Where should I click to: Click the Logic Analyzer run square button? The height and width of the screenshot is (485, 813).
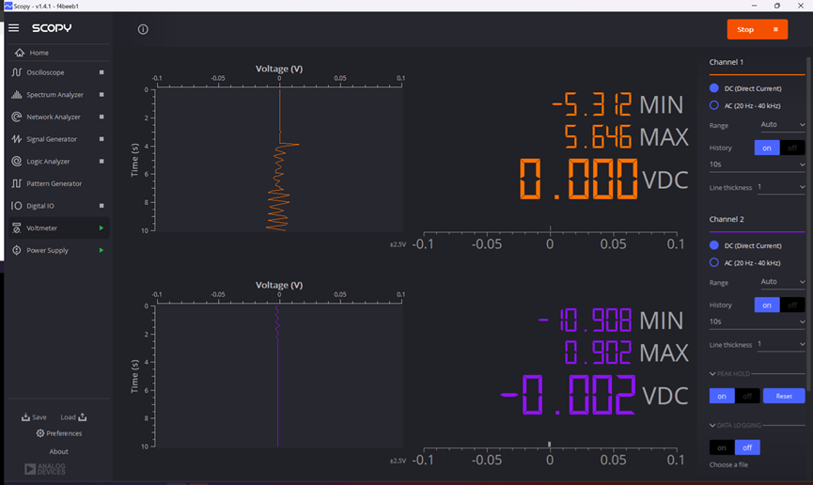(x=102, y=162)
